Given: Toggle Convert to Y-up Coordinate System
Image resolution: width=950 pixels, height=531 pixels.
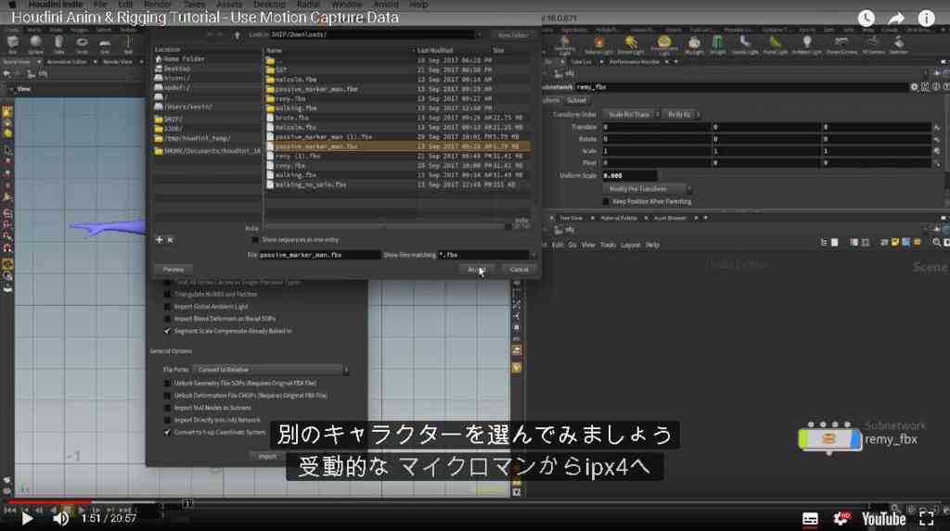Looking at the screenshot, I should (x=167, y=433).
